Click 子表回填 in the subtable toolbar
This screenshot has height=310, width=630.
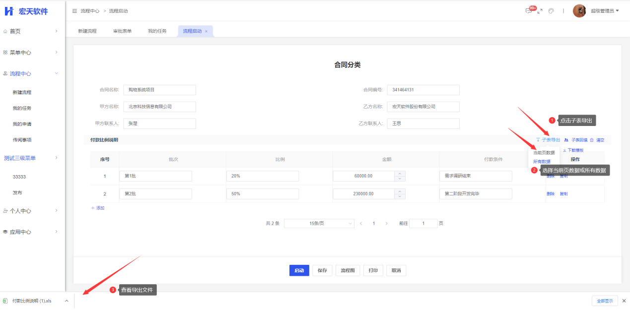pyautogui.click(x=576, y=140)
